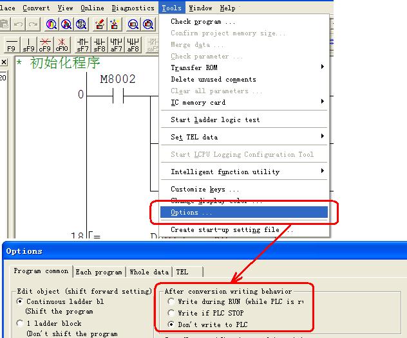Click the aF7 rising pulse branch icon
407x338 pixels.
117,44
